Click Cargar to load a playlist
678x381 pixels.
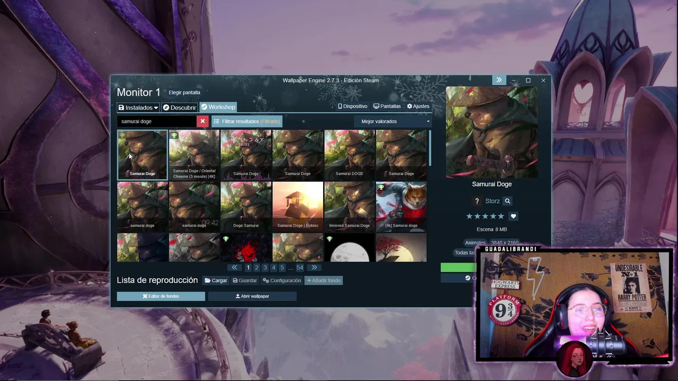216,280
